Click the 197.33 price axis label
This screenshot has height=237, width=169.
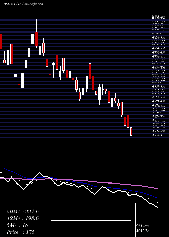(x=159, y=108)
